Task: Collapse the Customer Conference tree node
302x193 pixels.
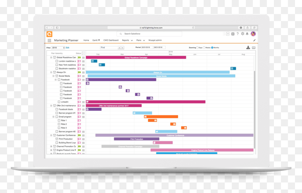Action: pos(51,135)
